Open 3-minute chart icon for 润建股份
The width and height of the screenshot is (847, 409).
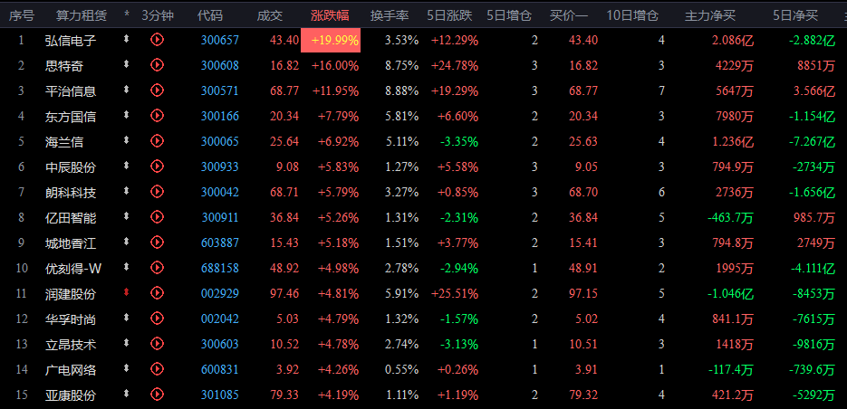(157, 293)
